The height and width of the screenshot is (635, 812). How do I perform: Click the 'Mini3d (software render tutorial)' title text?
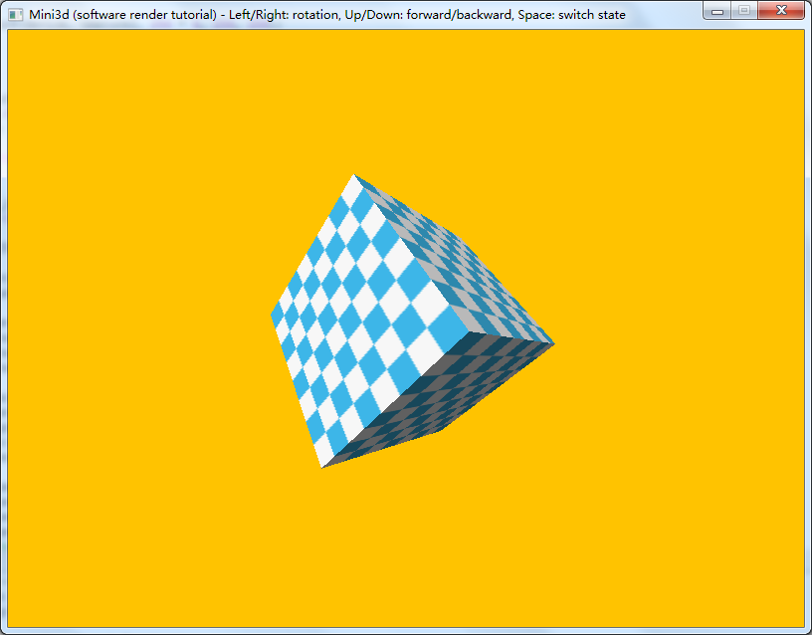121,14
